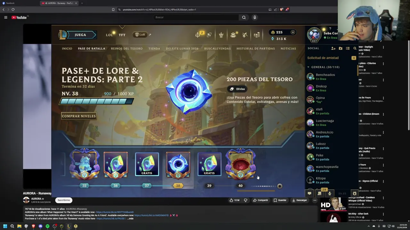Download the video with Descargar
Image resolution: width=410 pixels, height=230 pixels.
coord(299,200)
